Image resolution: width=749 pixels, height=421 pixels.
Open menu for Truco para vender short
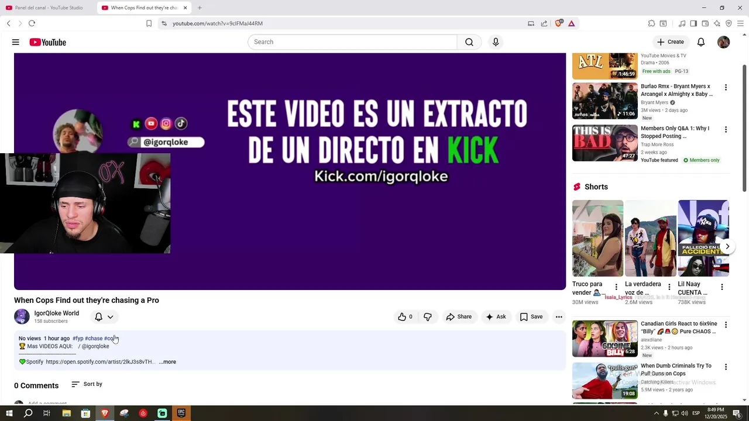(x=616, y=287)
